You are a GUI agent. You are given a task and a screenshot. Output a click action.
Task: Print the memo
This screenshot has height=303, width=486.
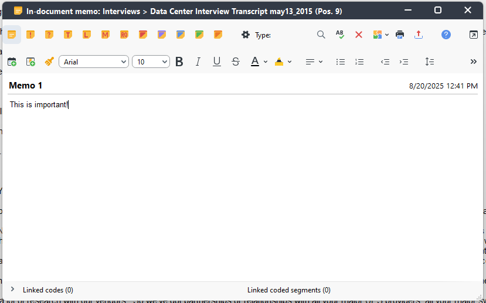pyautogui.click(x=400, y=35)
